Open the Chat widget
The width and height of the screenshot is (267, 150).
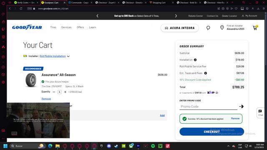260,113
